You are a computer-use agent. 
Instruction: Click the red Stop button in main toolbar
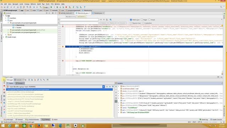click(x=66, y=7)
